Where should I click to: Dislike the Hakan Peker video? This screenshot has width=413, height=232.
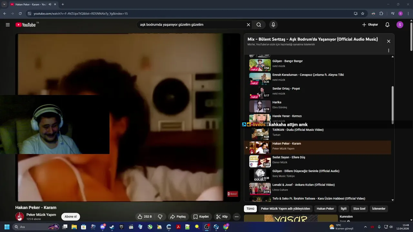(x=160, y=217)
